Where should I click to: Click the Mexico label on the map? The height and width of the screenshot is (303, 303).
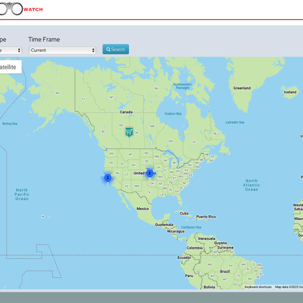(x=142, y=209)
